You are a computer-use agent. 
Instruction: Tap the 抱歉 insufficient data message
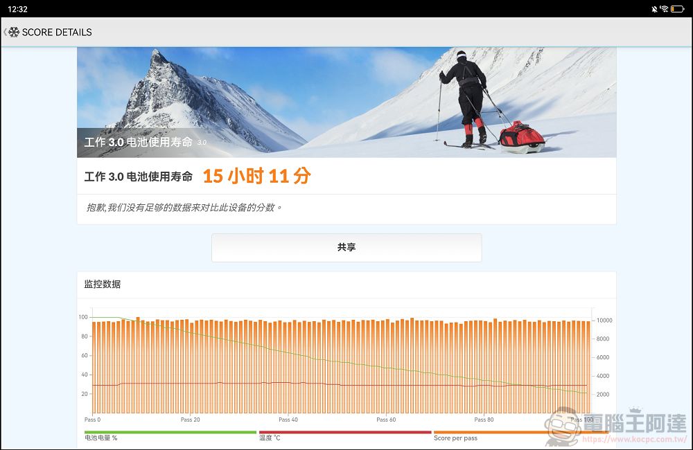[x=184, y=208]
